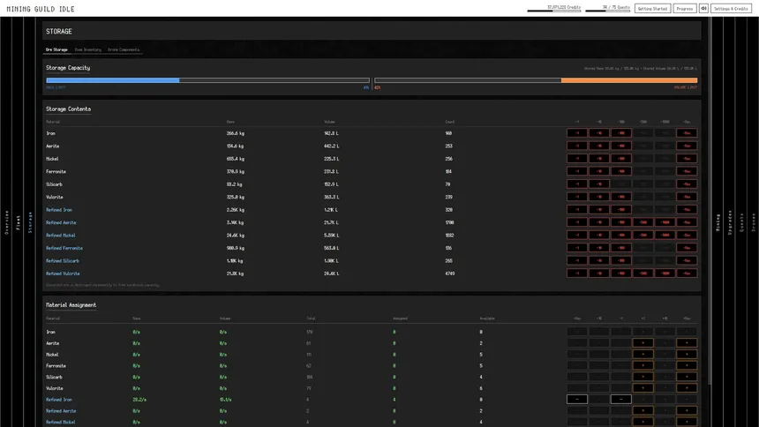The height and width of the screenshot is (427, 759).
Task: Discard max Refined Nickel from storage
Action: [x=687, y=236]
